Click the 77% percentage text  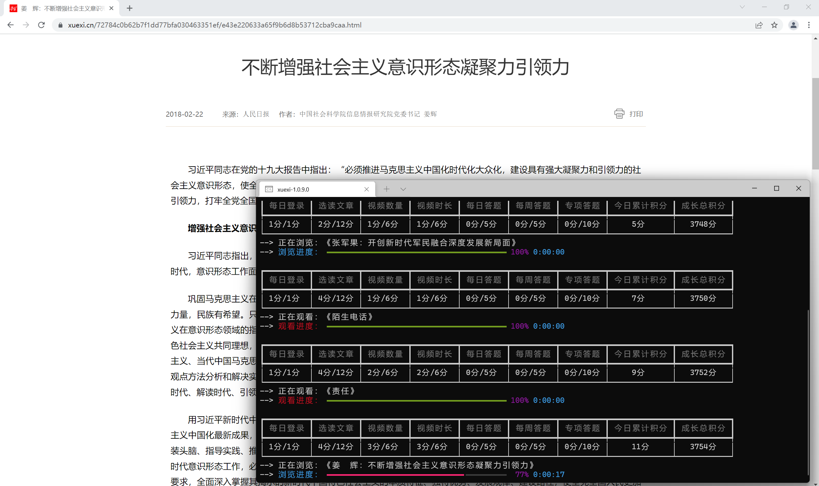(x=522, y=474)
